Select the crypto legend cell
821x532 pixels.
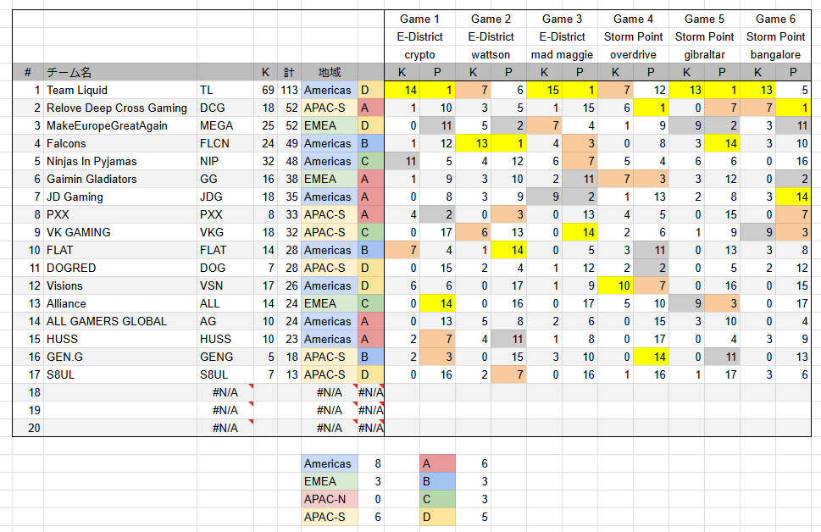click(420, 54)
